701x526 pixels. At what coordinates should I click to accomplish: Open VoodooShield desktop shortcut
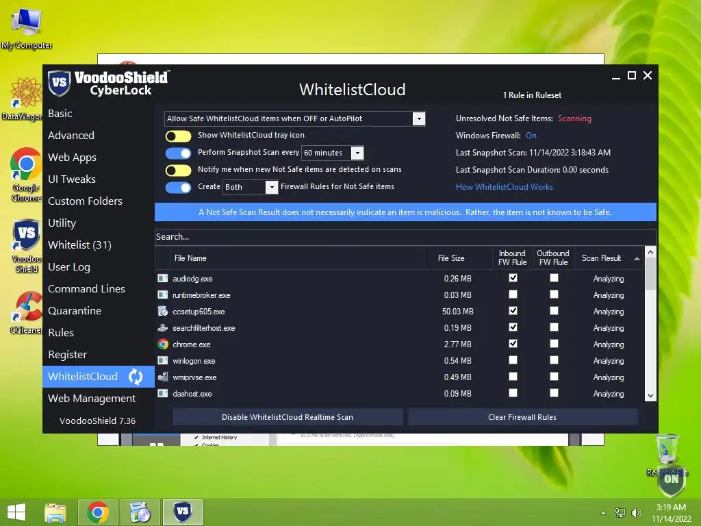26,246
